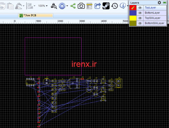The image size is (169, 128).
Task: Click the binoculars find icon
Action: [53, 5]
